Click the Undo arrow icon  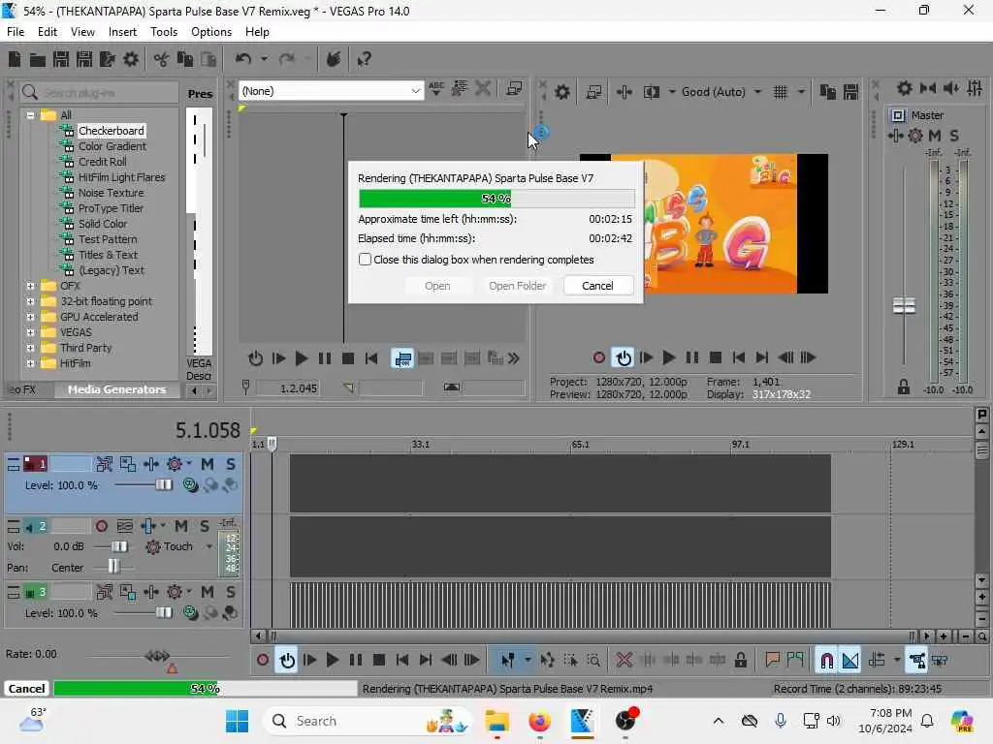[x=243, y=59]
